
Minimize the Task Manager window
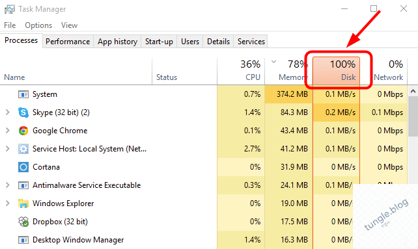click(344, 9)
